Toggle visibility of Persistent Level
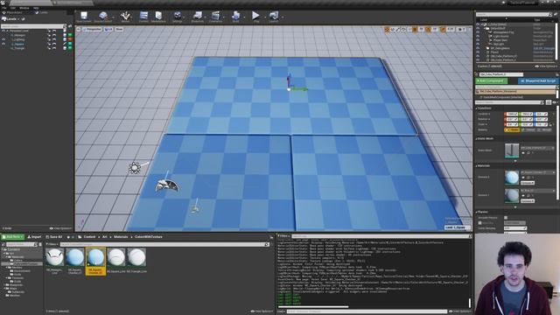This screenshot has height=315, width=560. [3, 31]
